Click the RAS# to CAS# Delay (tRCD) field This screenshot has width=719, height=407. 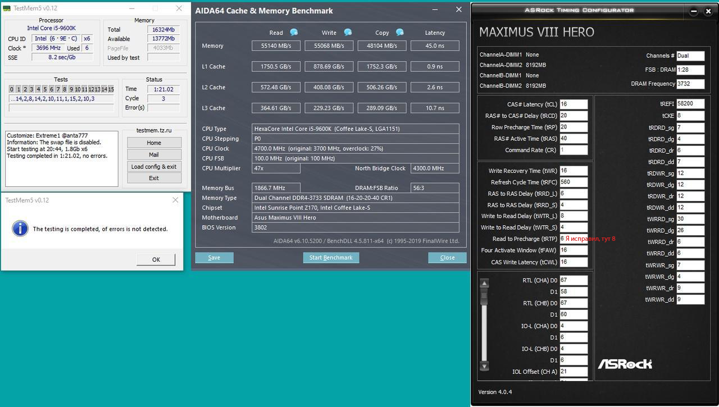574,116
